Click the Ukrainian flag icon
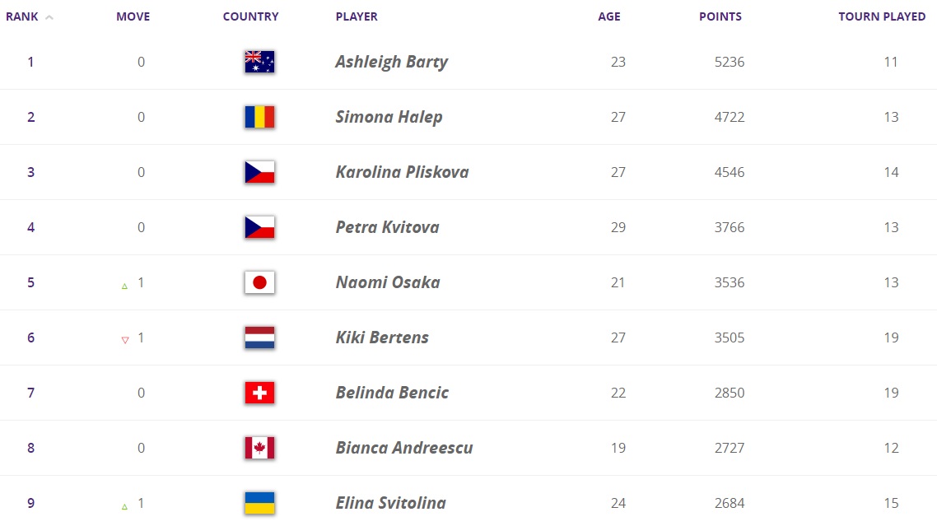The width and height of the screenshot is (937, 526). click(259, 503)
